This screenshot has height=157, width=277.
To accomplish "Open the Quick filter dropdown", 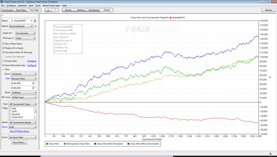I will point(23,137).
